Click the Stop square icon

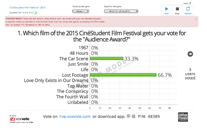(177, 9)
